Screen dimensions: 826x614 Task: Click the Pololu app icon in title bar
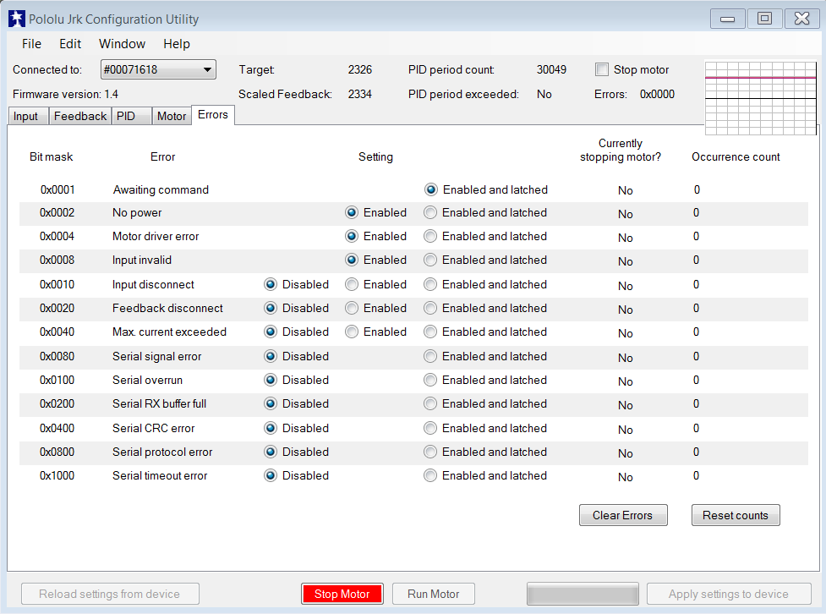point(16,19)
